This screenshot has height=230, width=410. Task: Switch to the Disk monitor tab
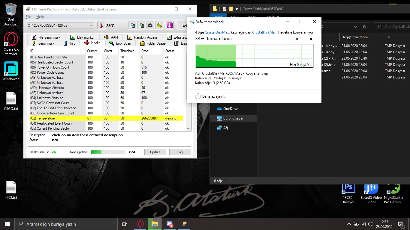pyautogui.click(x=83, y=37)
